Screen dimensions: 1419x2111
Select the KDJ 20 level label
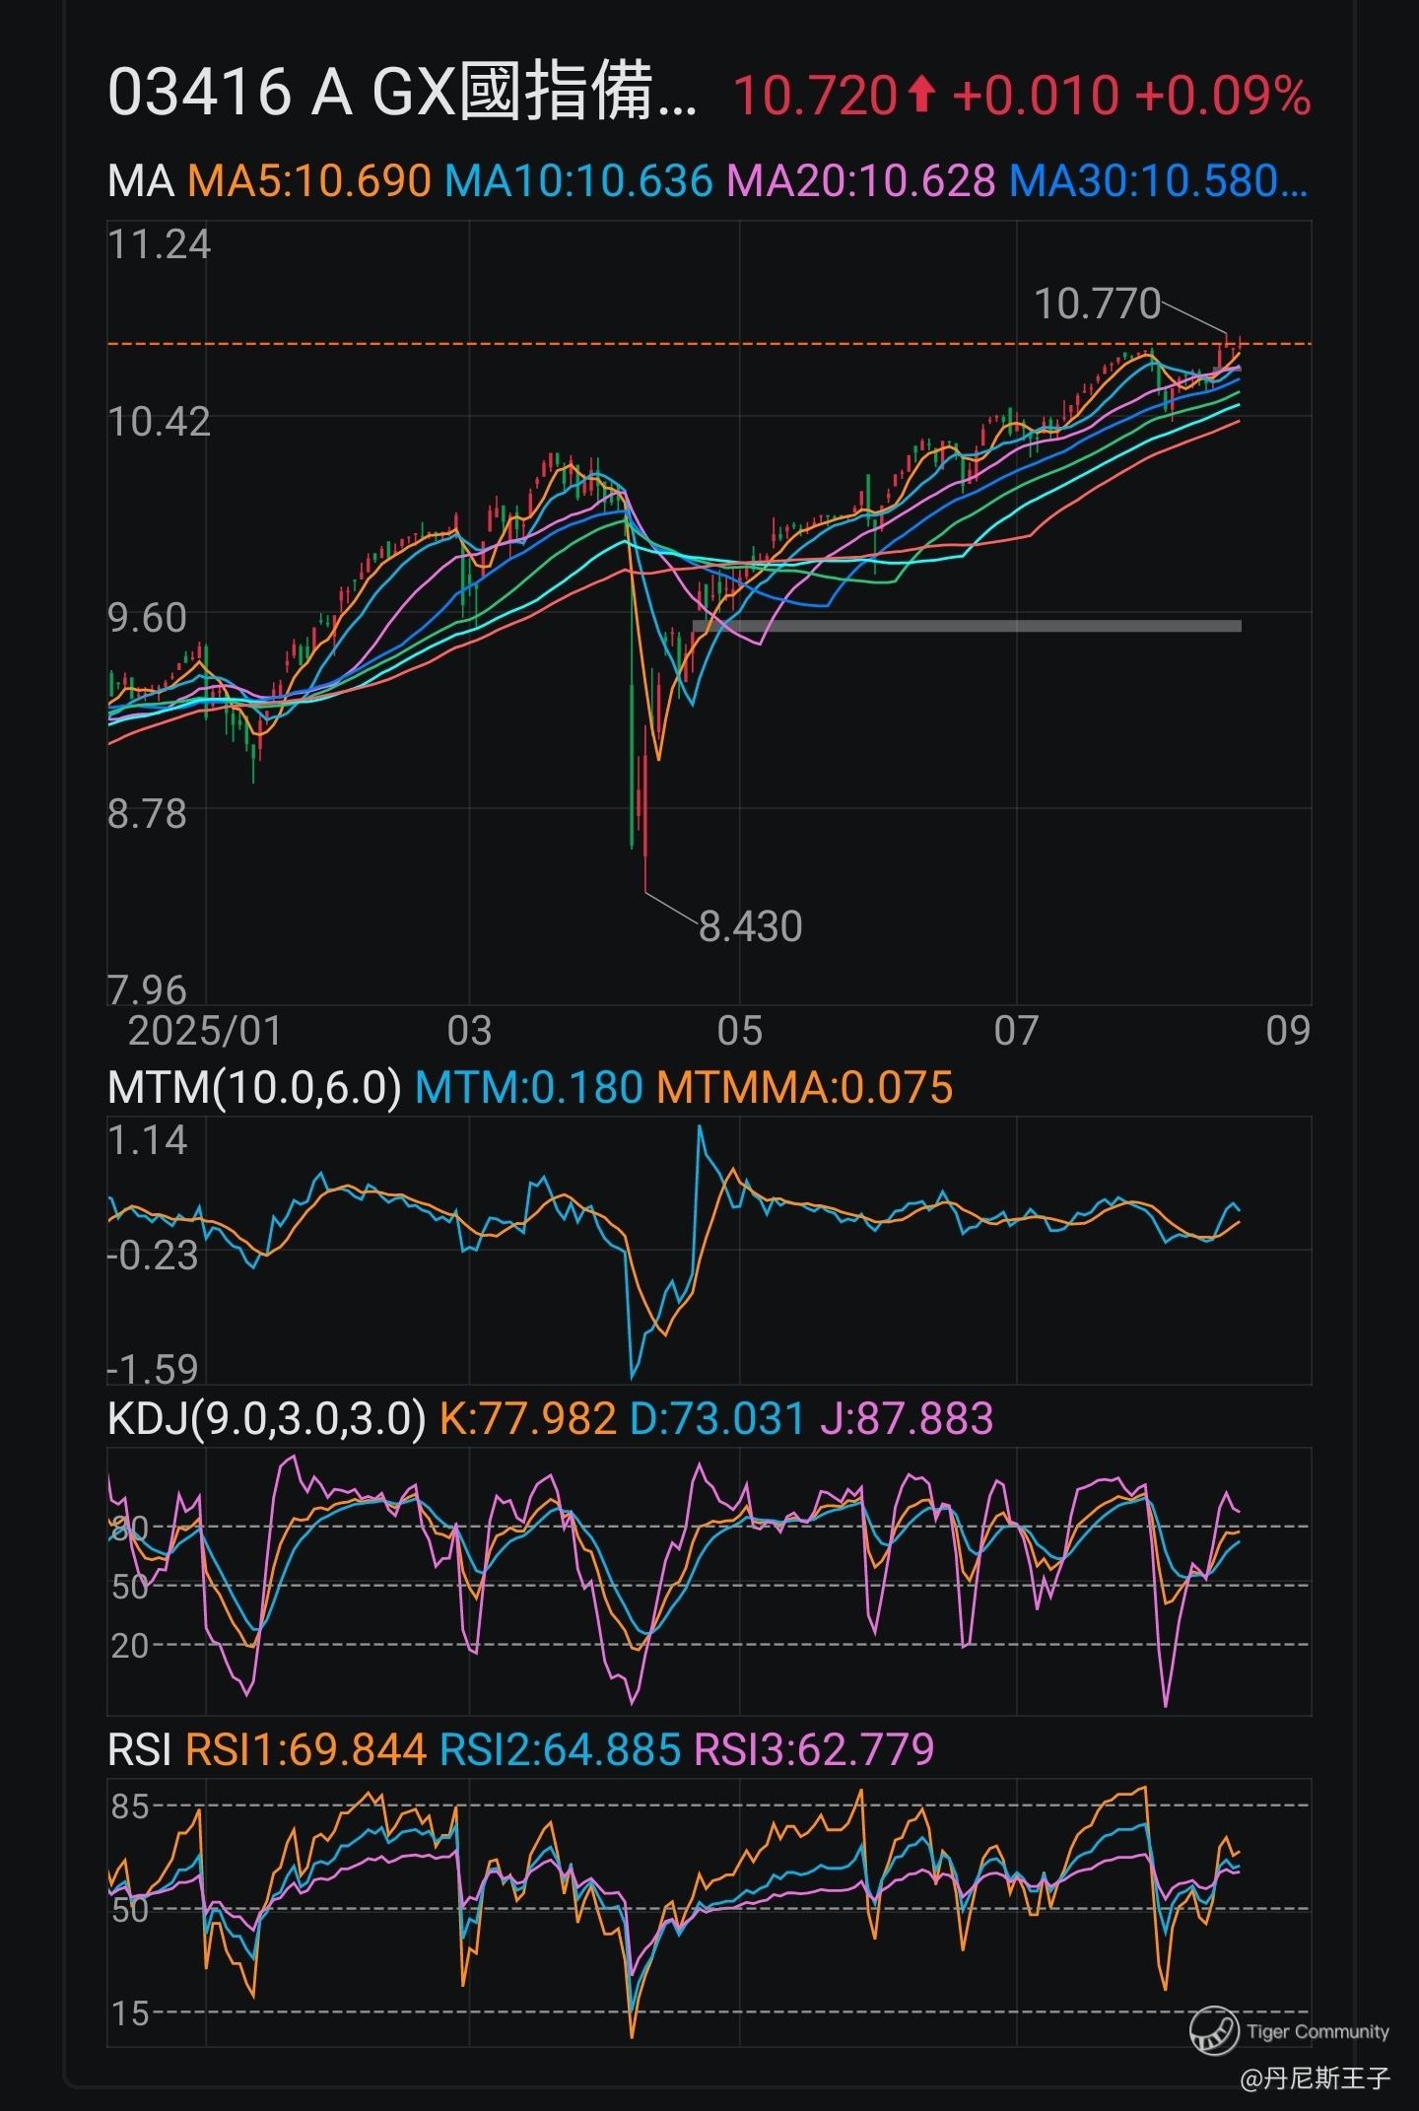pyautogui.click(x=129, y=1646)
